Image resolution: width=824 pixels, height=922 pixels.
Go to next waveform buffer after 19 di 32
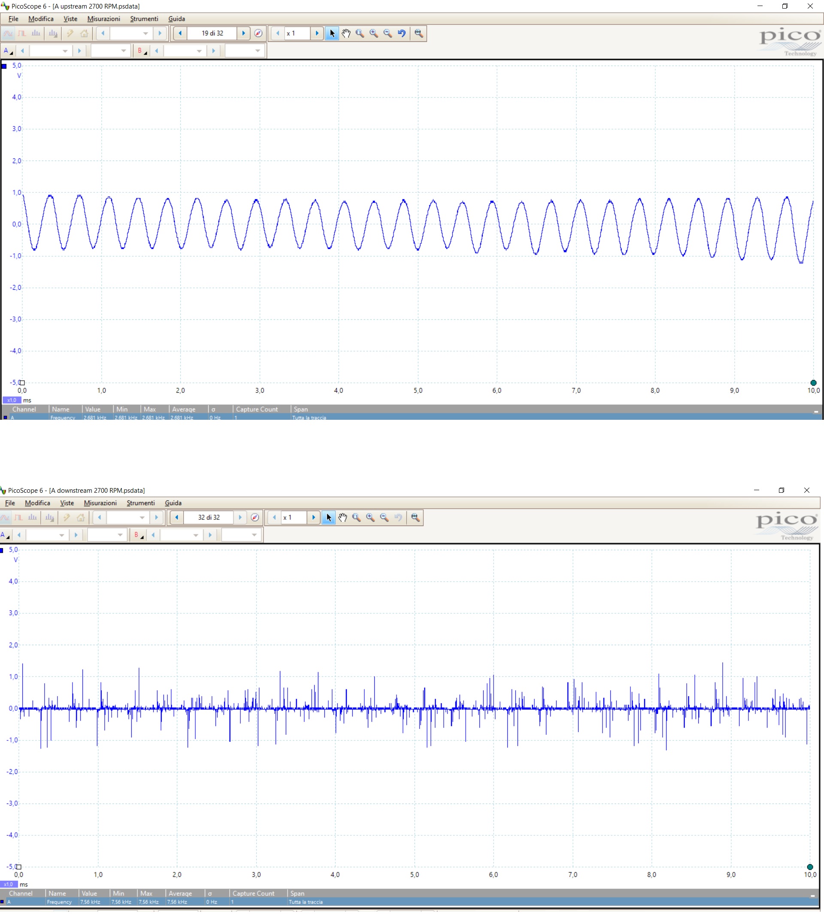pyautogui.click(x=243, y=33)
